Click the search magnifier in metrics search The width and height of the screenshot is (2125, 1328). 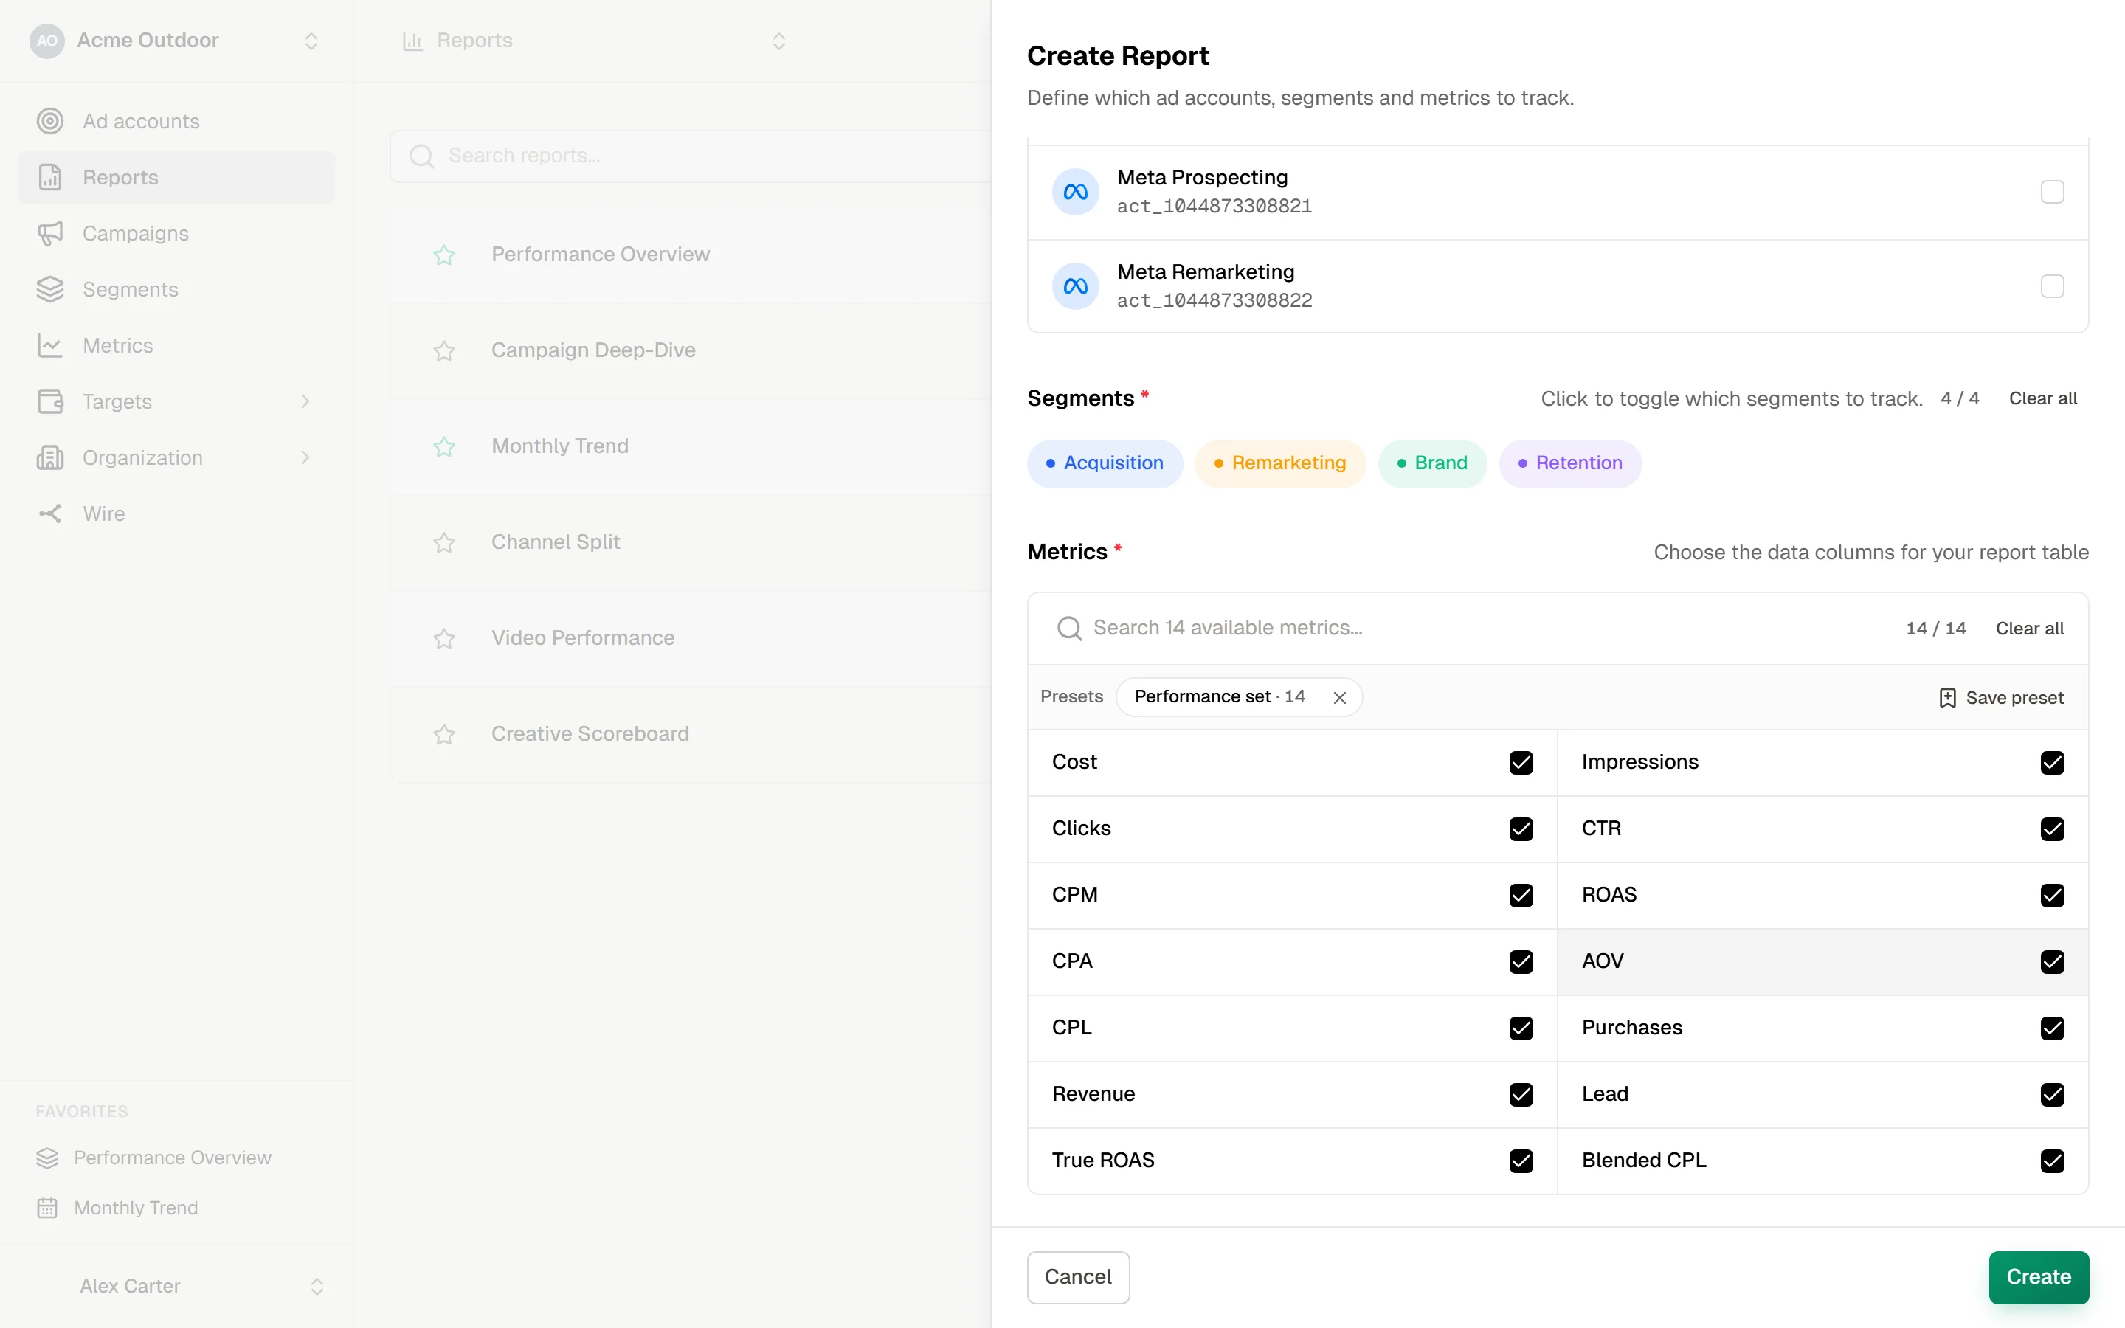[x=1068, y=628]
